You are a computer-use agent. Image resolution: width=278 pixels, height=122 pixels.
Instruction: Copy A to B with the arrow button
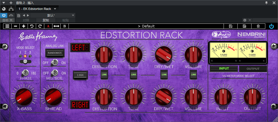point(56,26)
